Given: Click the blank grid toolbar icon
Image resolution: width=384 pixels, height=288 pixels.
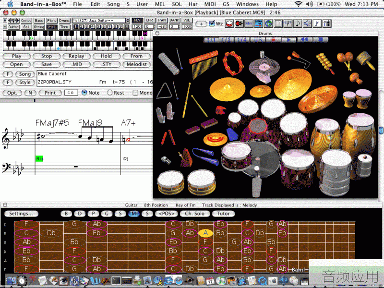Looking at the screenshot, I should click(x=278, y=24).
